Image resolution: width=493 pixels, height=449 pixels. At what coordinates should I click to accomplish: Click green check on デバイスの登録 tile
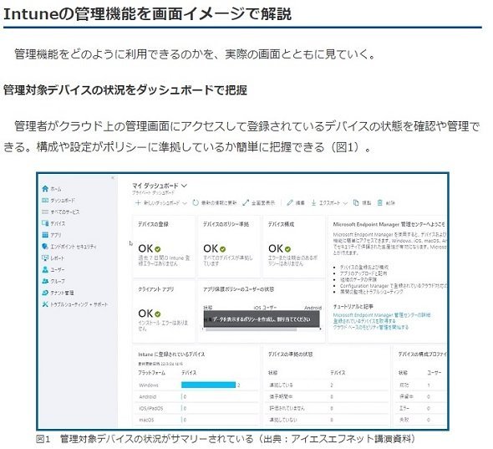coord(158,249)
